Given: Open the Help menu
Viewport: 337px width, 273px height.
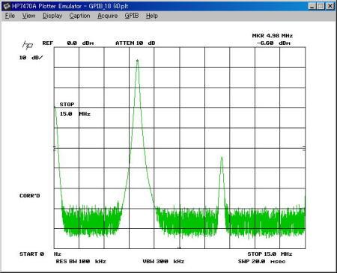Looking at the screenshot, I should click(152, 16).
